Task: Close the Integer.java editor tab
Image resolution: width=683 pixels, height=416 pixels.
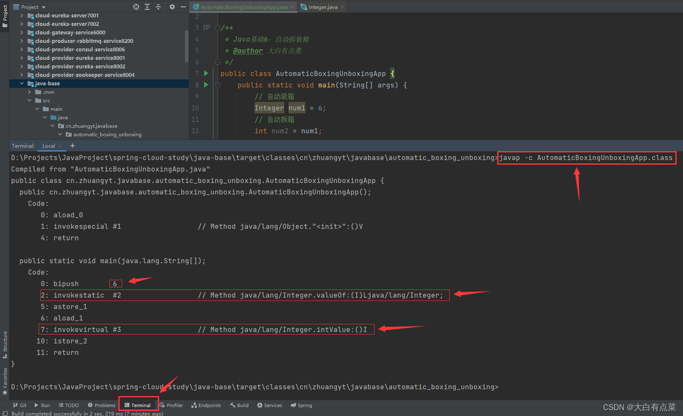Action: coord(342,7)
